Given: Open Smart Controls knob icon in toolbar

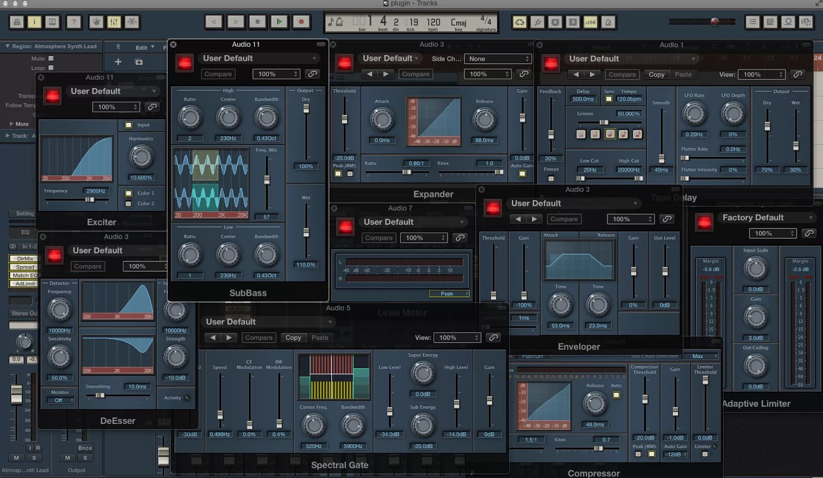Looking at the screenshot, I should [96, 22].
